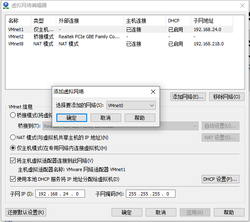250x222 pixels.
Task: Toggle 将主机虚拟适配器连接到此网络 checkbox
Action: click(x=13, y=161)
